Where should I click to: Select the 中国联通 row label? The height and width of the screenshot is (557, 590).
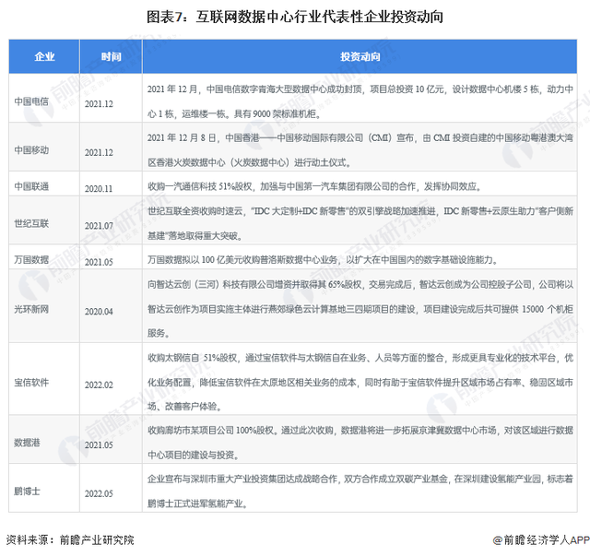pyautogui.click(x=35, y=186)
